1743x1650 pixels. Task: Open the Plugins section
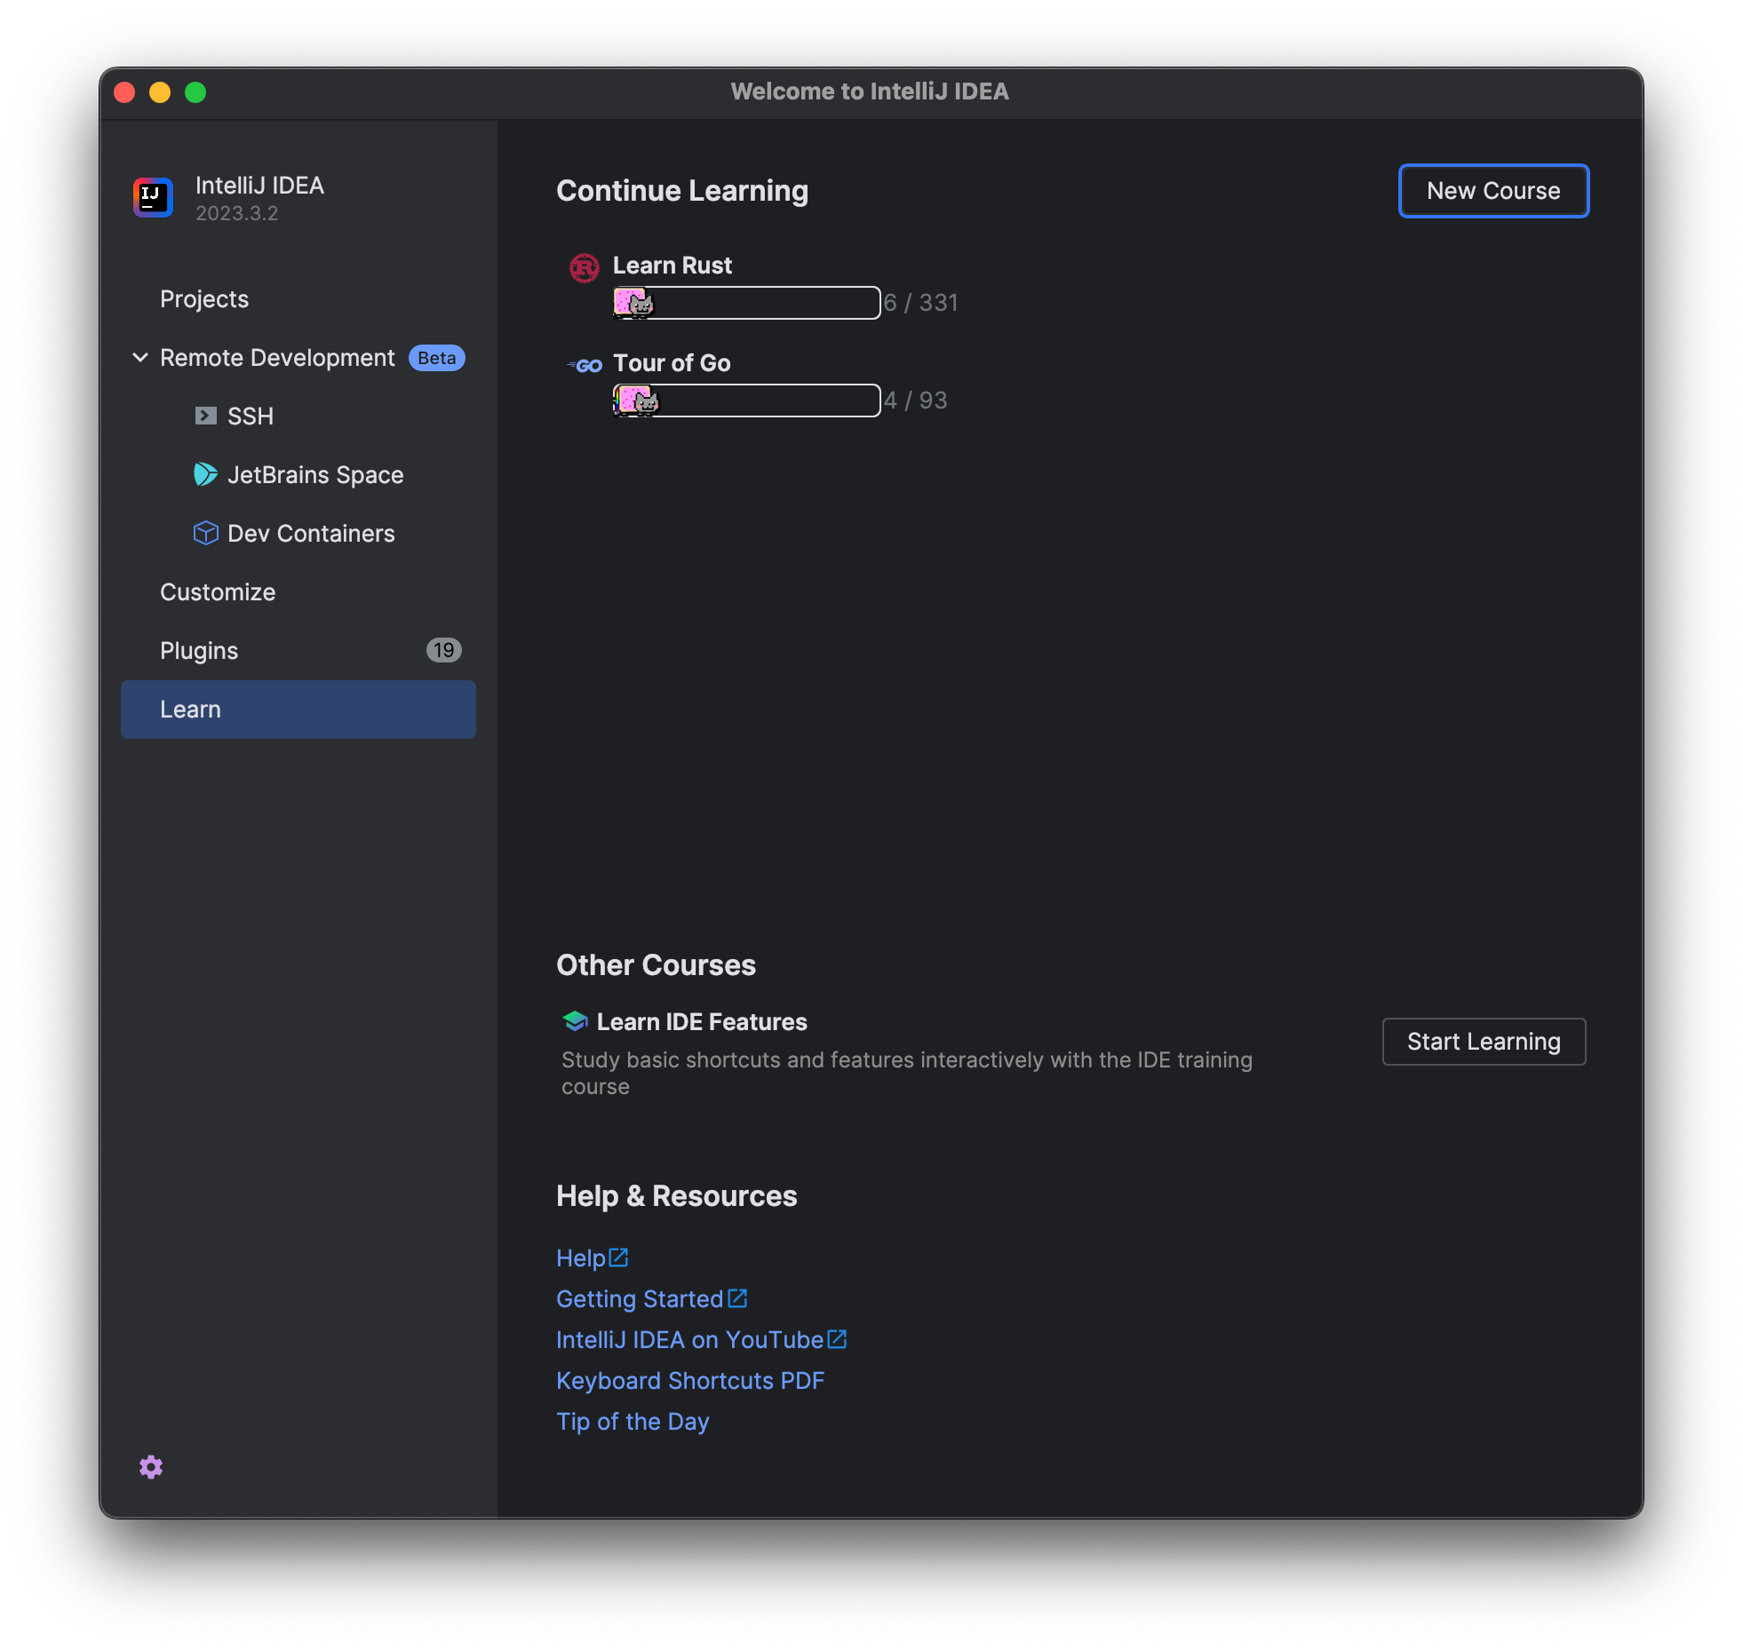click(199, 651)
